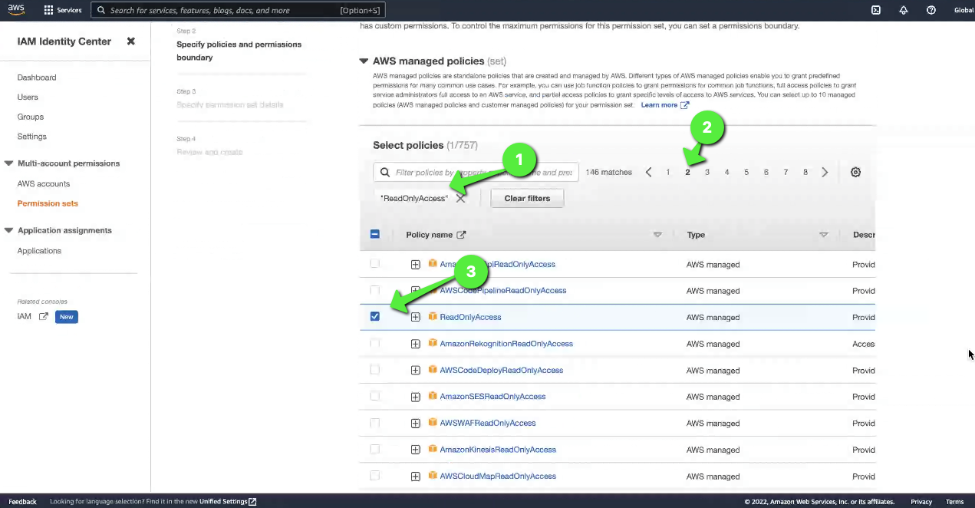Image resolution: width=975 pixels, height=508 pixels.
Task: Click the search bar for services
Action: [x=238, y=10]
